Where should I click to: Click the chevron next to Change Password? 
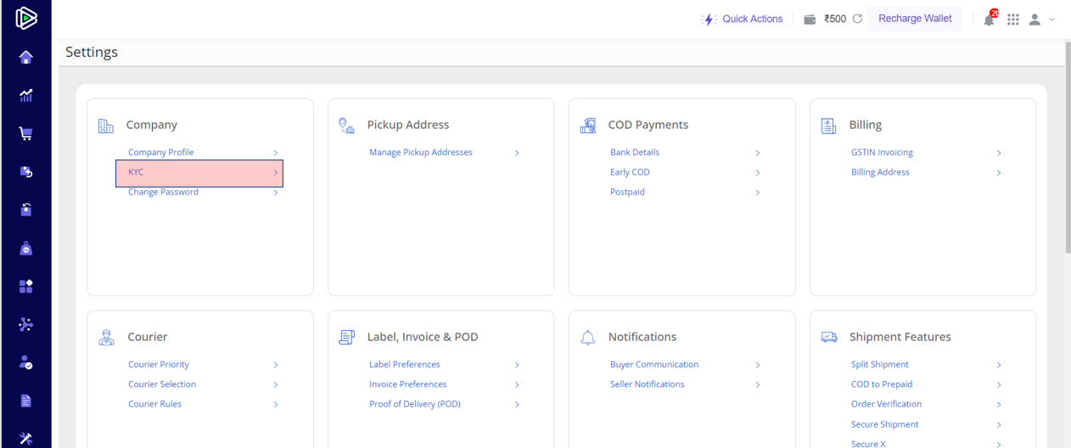coord(276,193)
